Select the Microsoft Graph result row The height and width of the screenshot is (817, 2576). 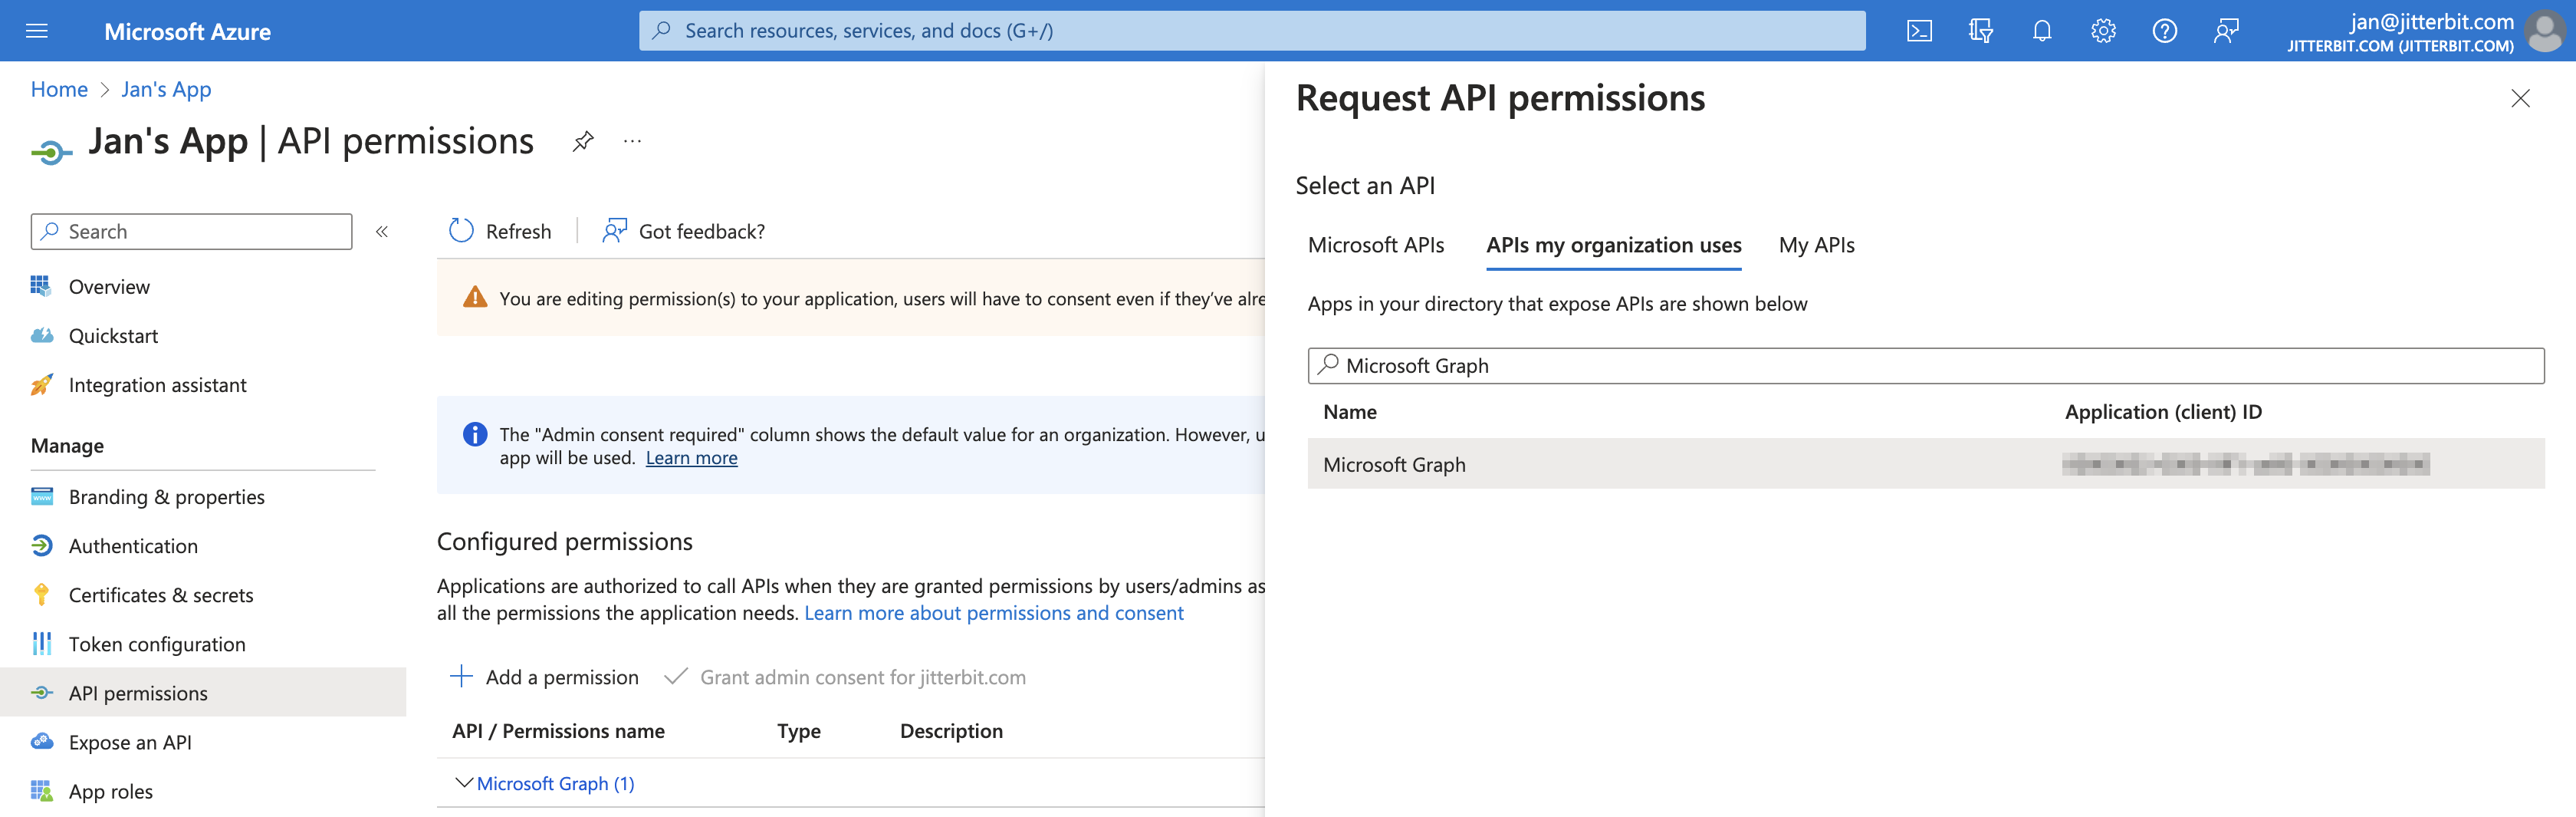coord(1394,465)
